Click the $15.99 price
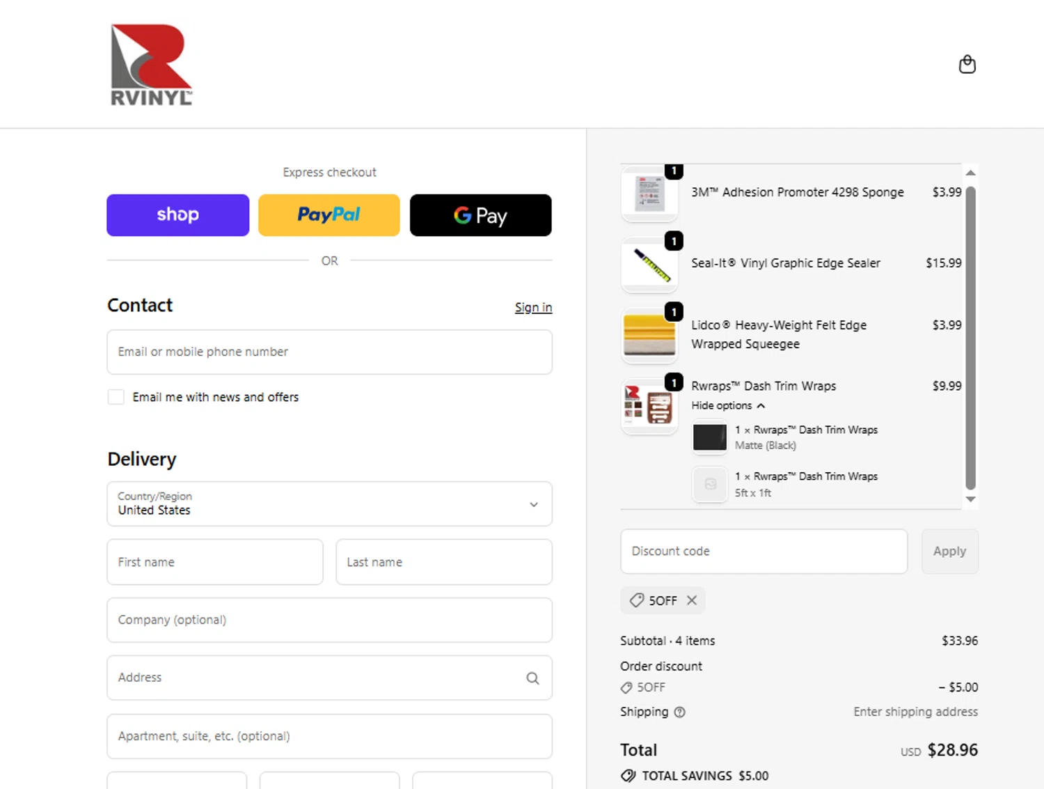The height and width of the screenshot is (789, 1044). (x=944, y=263)
